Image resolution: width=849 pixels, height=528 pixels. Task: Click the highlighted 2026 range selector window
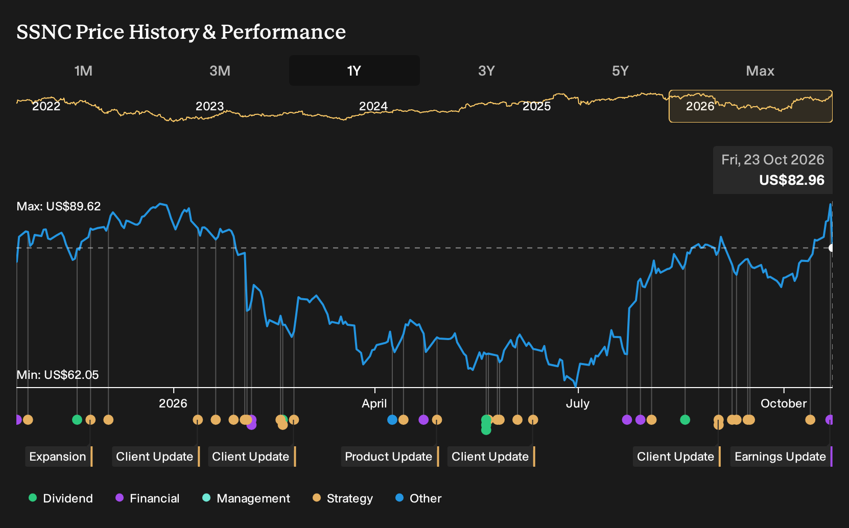coord(750,106)
